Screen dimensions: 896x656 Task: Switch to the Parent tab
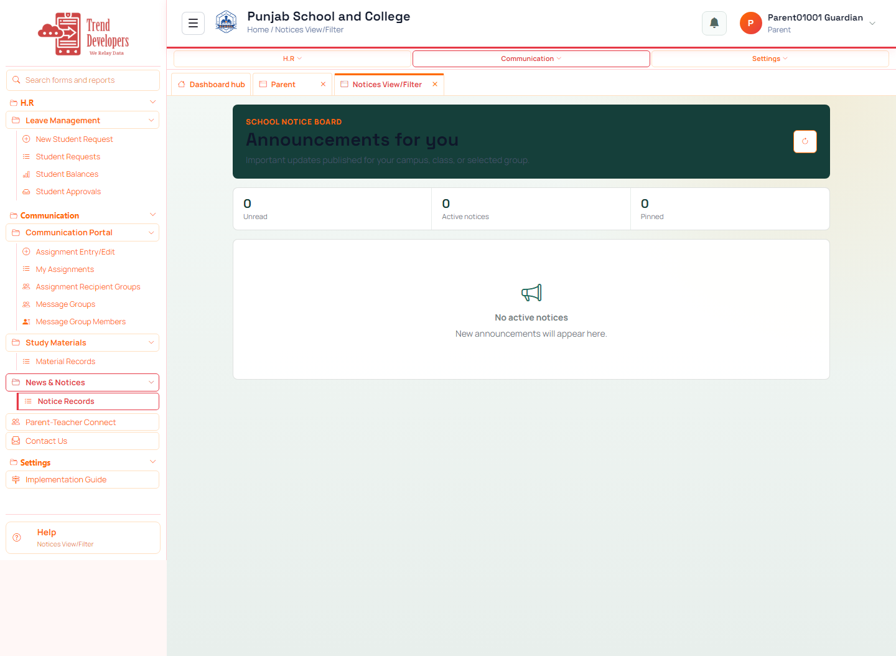(x=292, y=84)
